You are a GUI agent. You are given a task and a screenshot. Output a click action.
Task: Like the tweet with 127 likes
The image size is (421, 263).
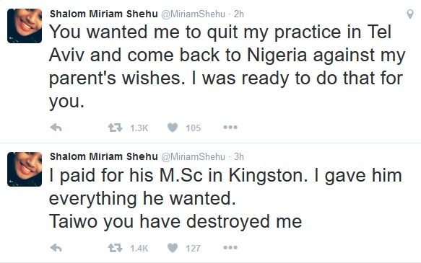(x=173, y=248)
